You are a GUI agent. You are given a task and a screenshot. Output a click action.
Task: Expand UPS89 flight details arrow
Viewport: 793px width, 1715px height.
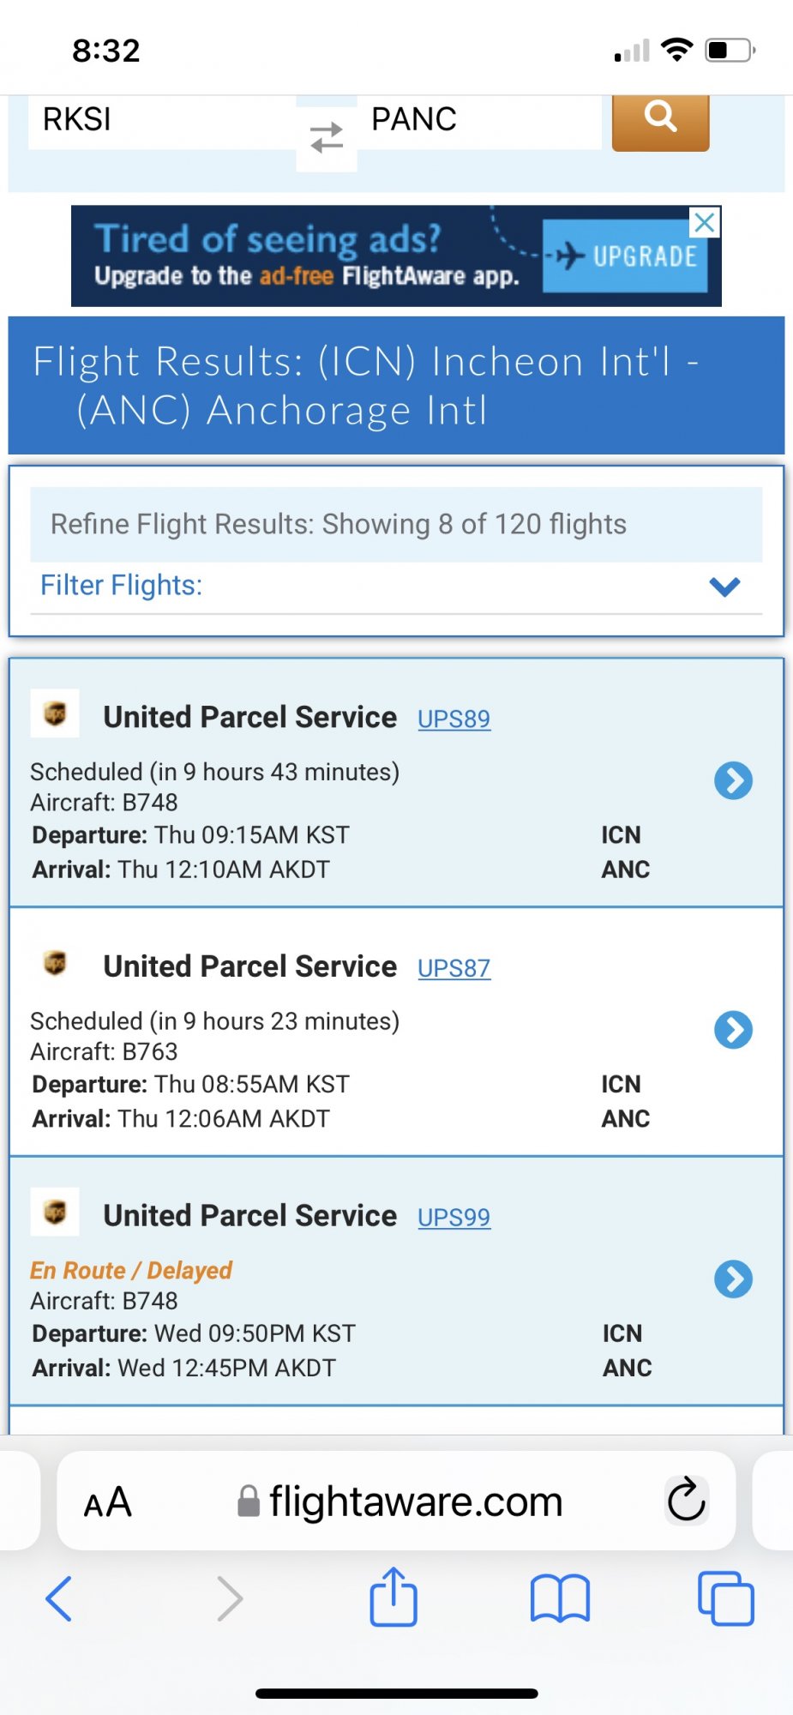tap(733, 780)
